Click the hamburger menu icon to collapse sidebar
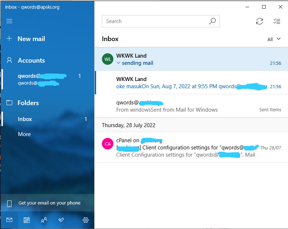Viewport: 288px width, 229px height. point(9,21)
